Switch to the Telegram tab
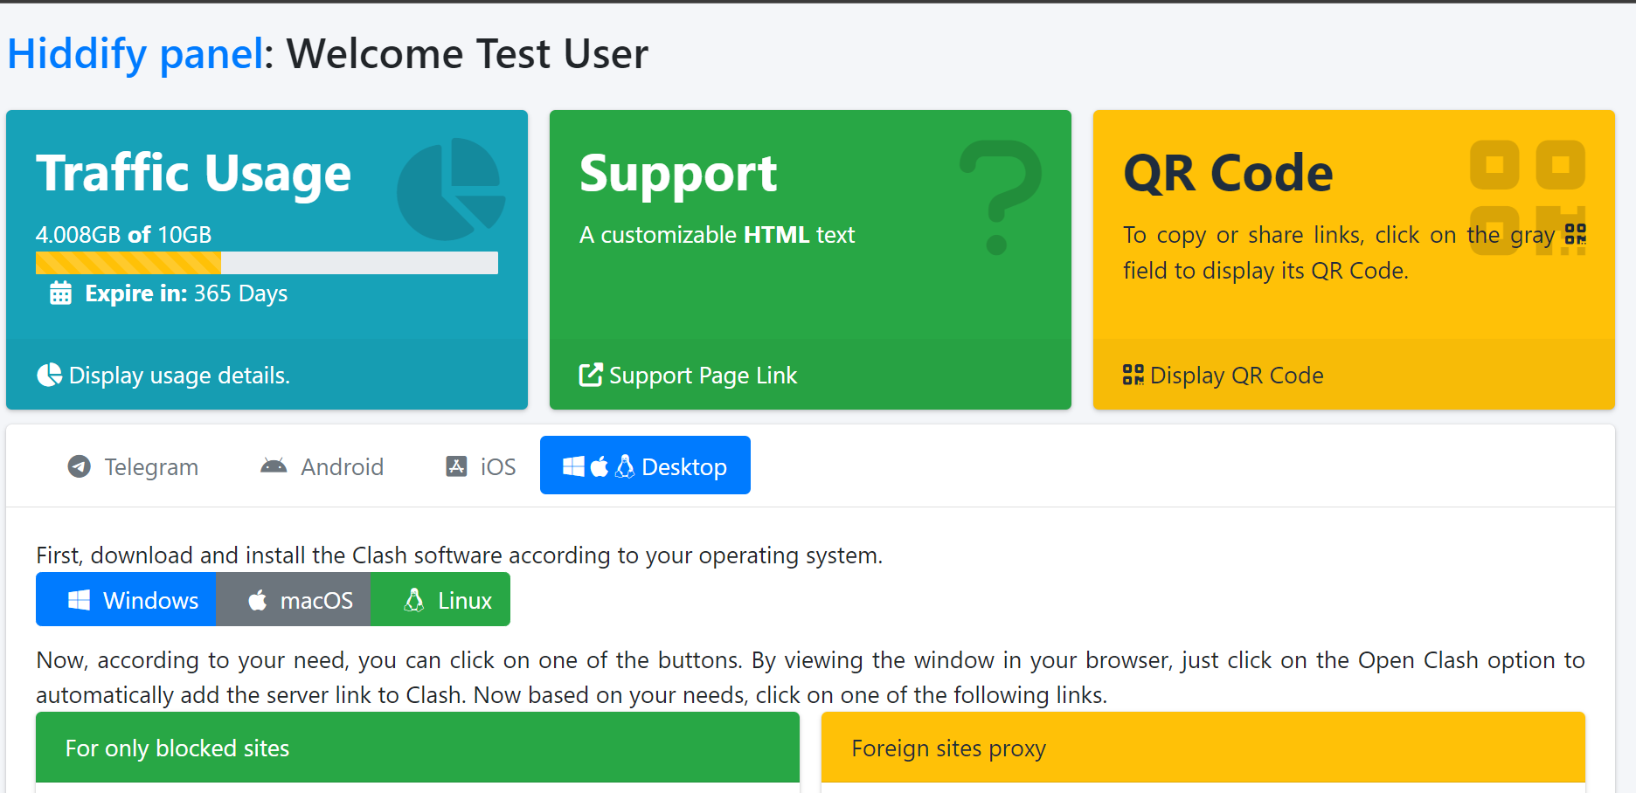Viewport: 1636px width, 793px height. point(133,466)
